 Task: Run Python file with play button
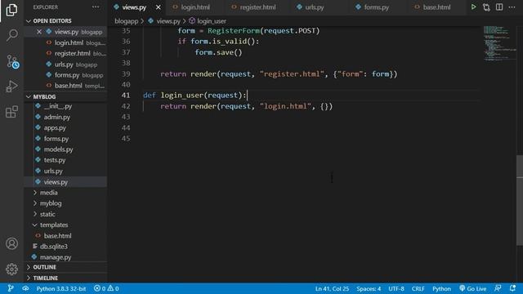(x=473, y=7)
